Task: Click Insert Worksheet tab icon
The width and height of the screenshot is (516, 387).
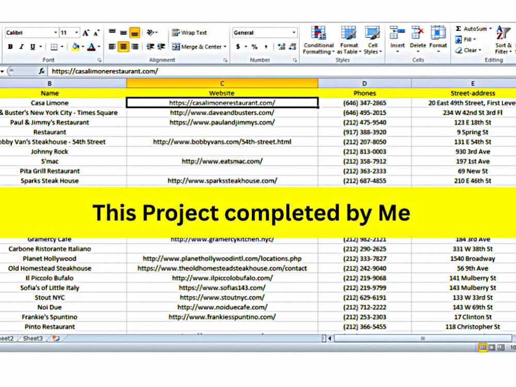Action: pos(56,338)
